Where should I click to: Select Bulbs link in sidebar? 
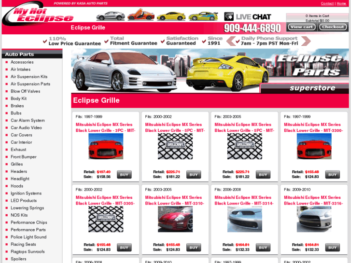click(x=16, y=113)
